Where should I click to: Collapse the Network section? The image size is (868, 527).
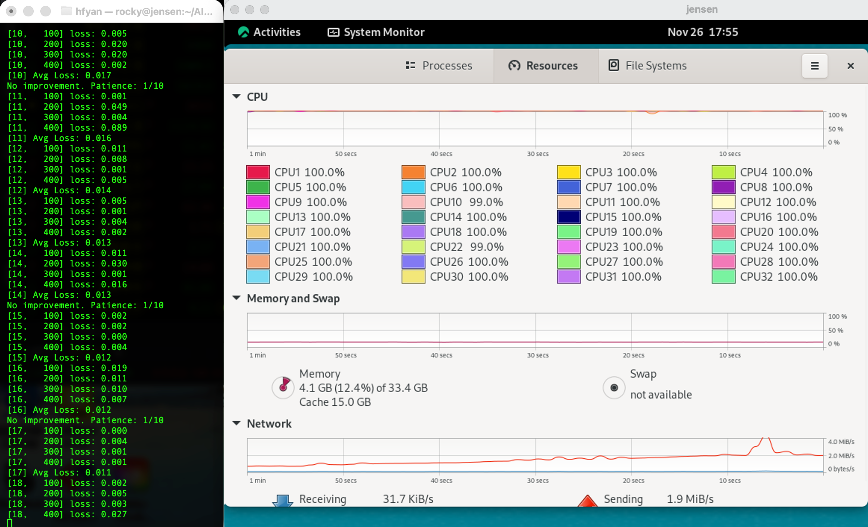click(236, 423)
